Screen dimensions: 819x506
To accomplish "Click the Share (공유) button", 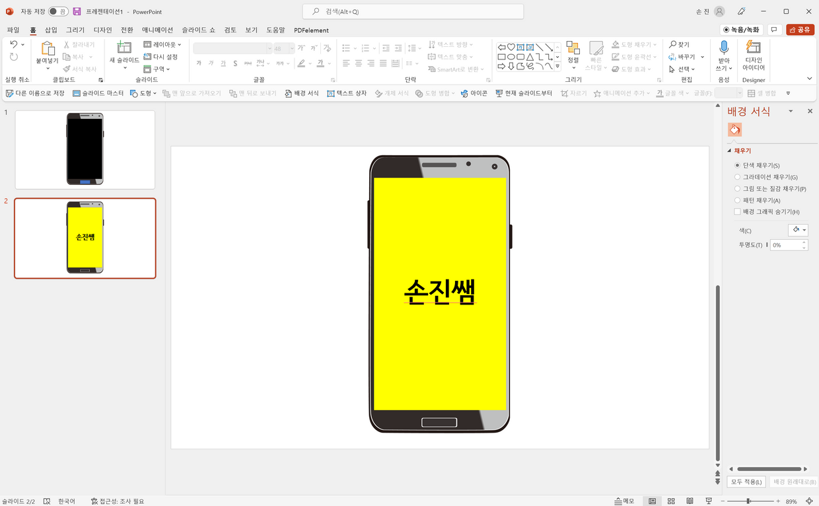I will pyautogui.click(x=800, y=30).
